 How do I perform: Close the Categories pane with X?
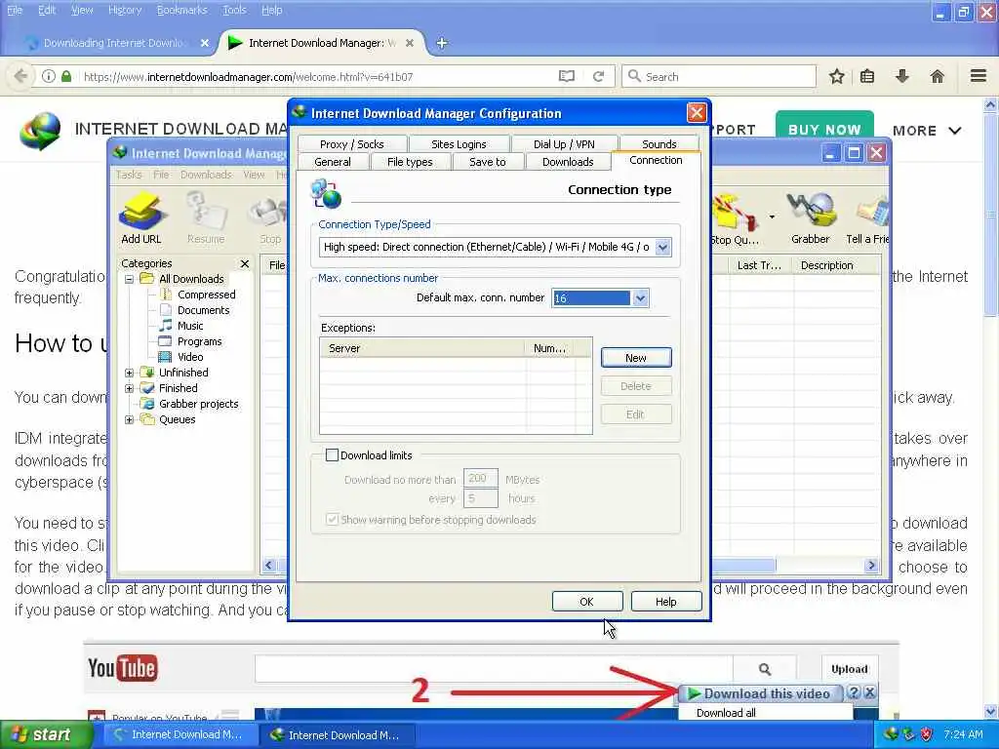[x=245, y=263]
